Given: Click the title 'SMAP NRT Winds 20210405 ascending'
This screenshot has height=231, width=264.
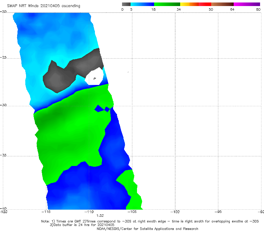Looking at the screenshot, I should click(44, 6).
